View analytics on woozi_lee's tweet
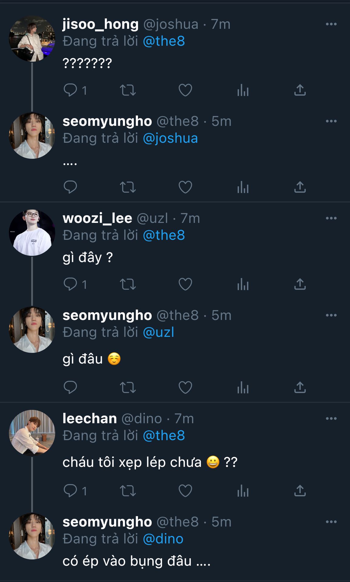 click(243, 284)
